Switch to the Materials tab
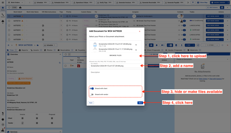 [194, 50]
